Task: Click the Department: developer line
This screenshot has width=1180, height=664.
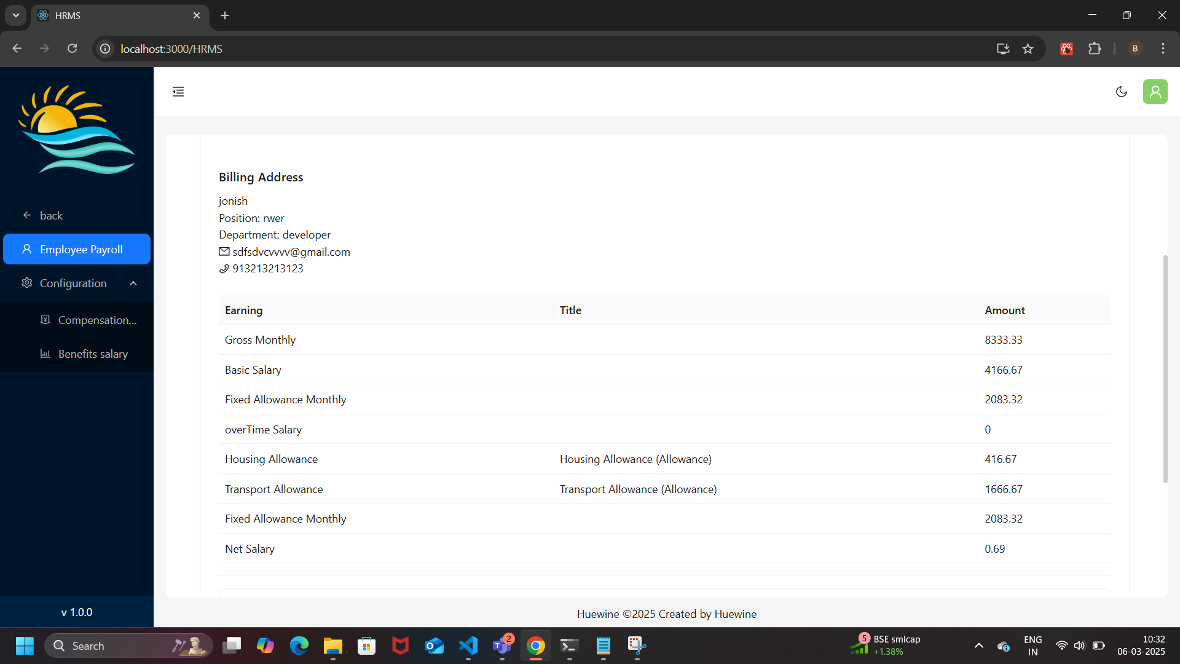Action: tap(275, 235)
